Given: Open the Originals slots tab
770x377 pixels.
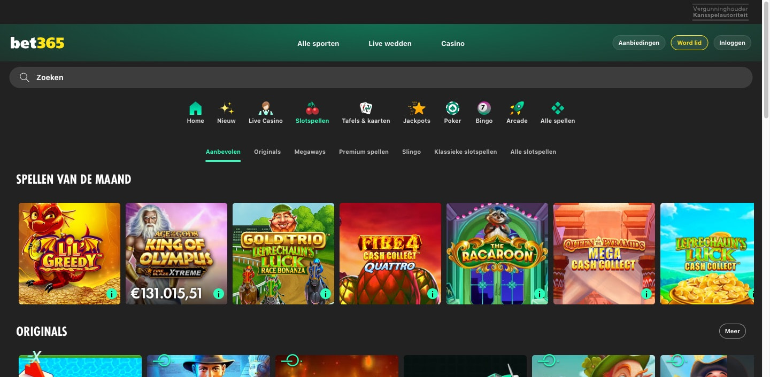Looking at the screenshot, I should [x=267, y=152].
